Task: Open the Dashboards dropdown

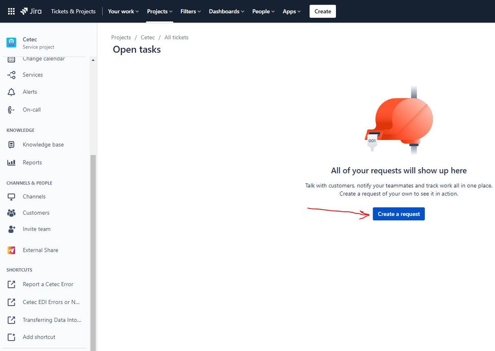Action: 226,11
